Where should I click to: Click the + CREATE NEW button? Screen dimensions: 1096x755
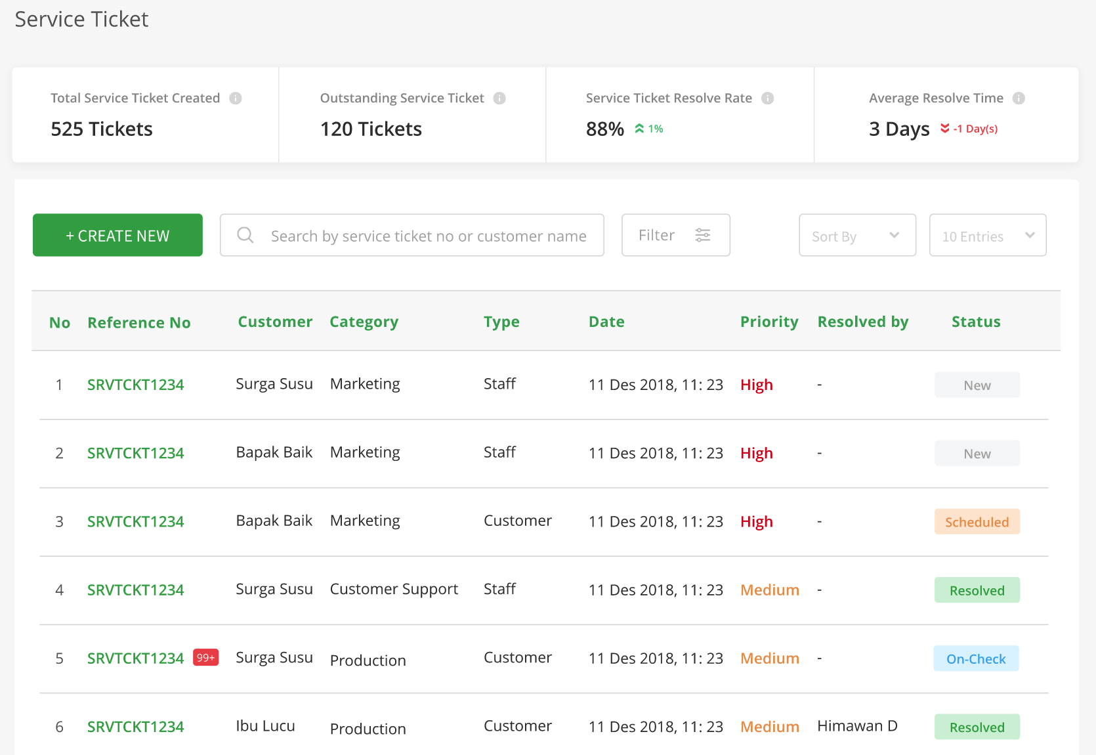pyautogui.click(x=117, y=235)
